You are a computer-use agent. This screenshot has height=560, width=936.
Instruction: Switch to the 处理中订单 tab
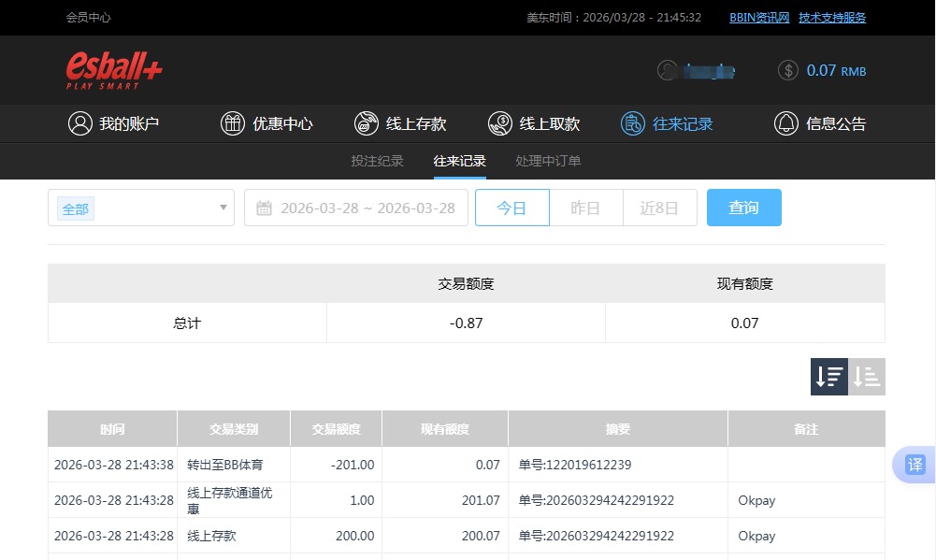(547, 160)
